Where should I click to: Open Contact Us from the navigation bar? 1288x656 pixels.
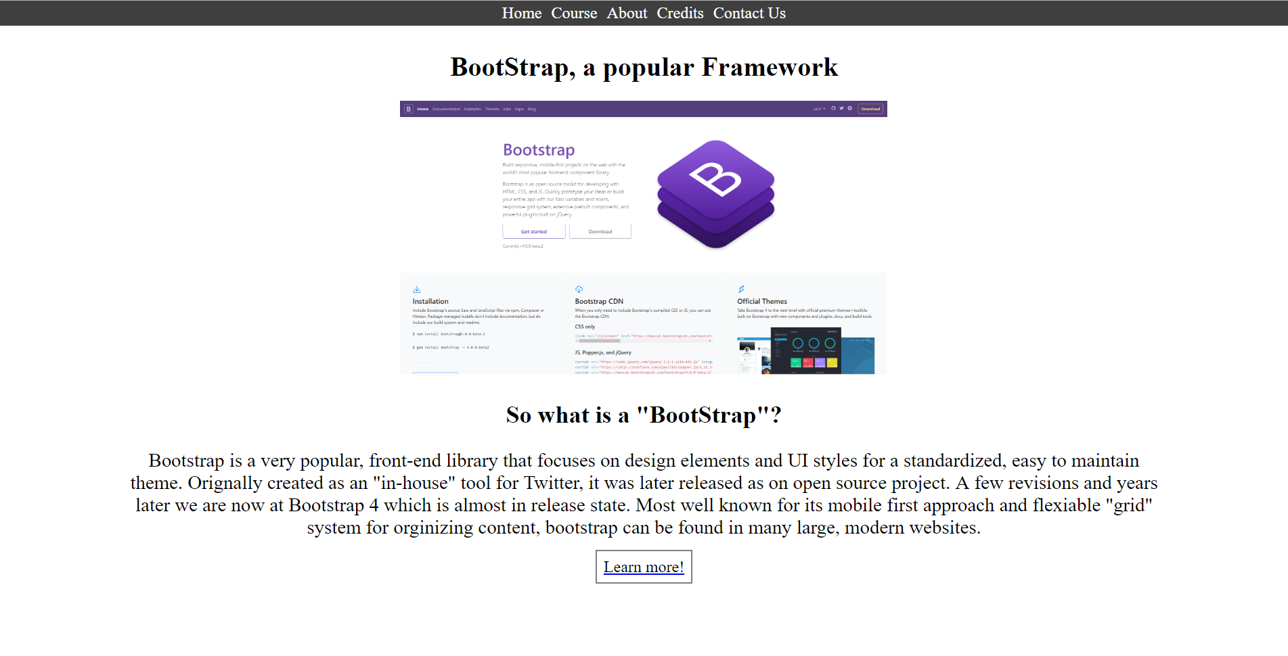point(749,14)
